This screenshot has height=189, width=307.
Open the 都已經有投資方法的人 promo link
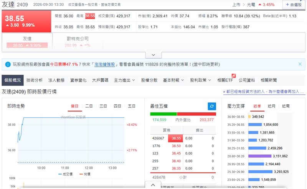pyautogui.click(x=264, y=92)
